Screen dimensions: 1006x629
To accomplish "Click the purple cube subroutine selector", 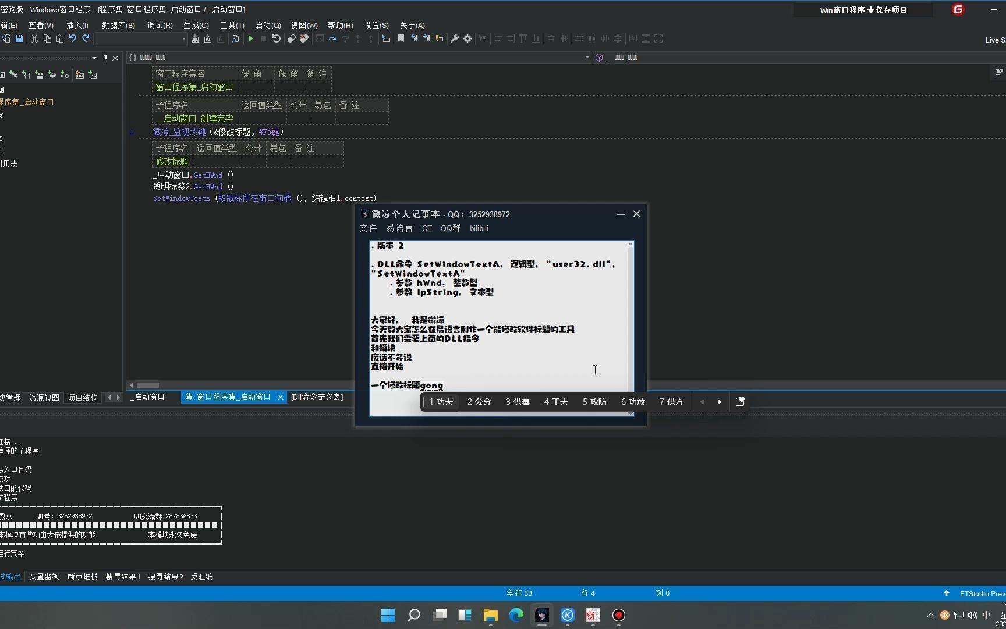I will tap(598, 58).
